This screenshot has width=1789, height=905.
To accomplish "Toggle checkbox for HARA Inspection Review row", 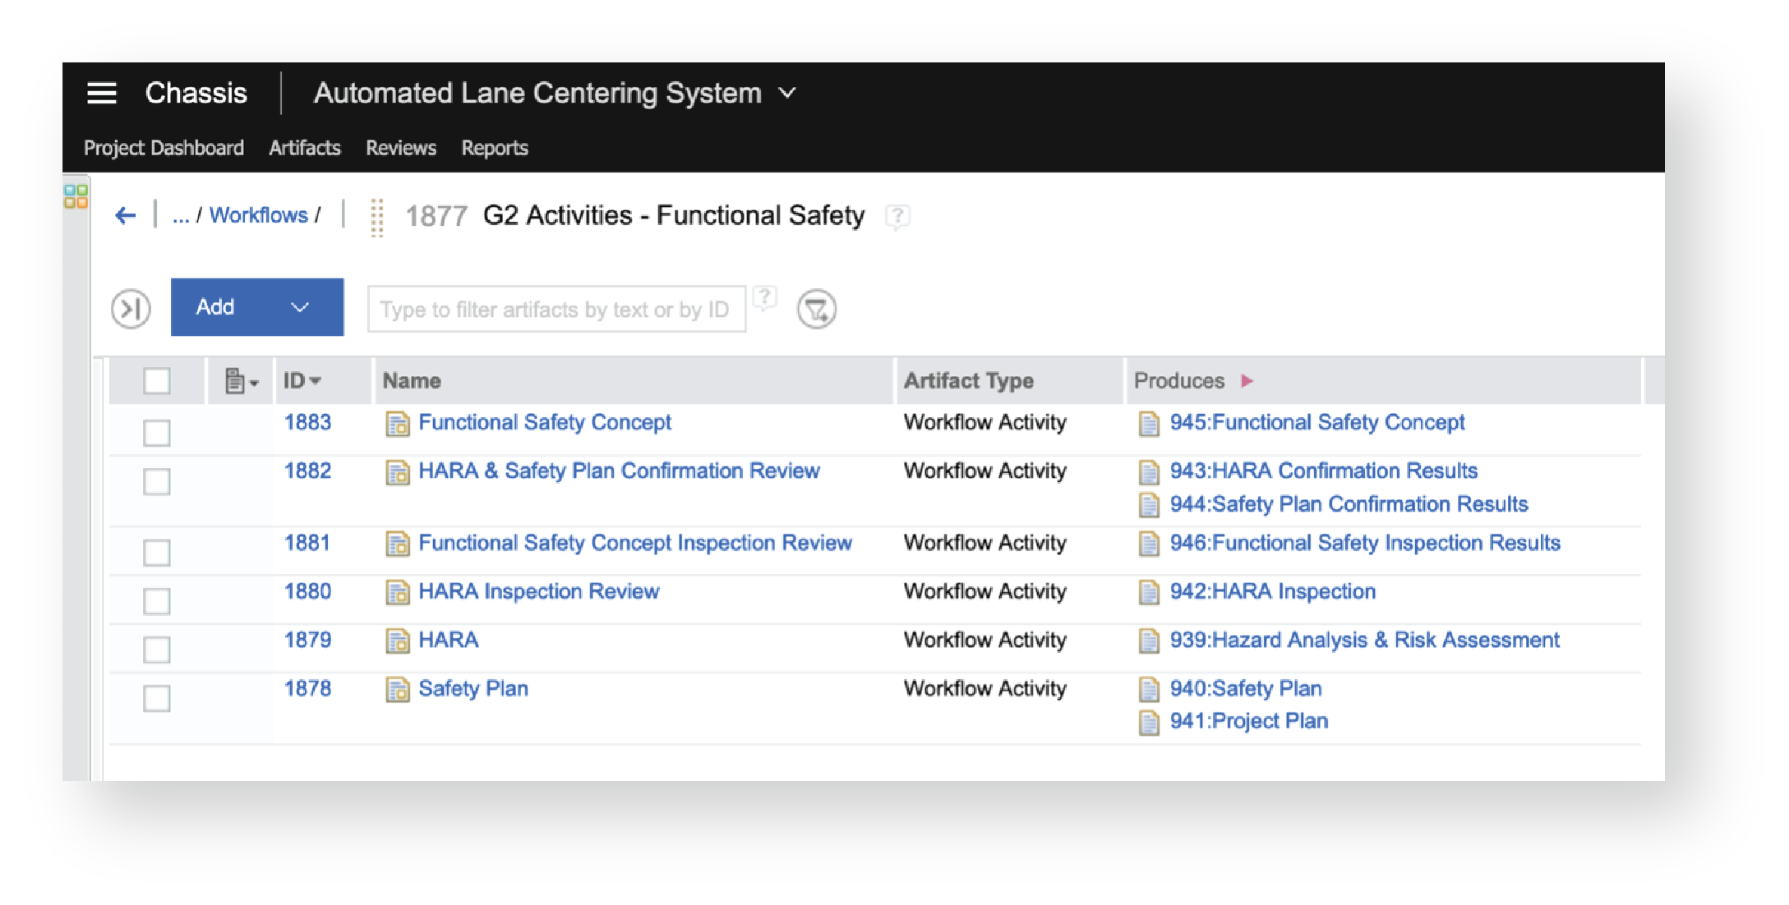I will 154,592.
